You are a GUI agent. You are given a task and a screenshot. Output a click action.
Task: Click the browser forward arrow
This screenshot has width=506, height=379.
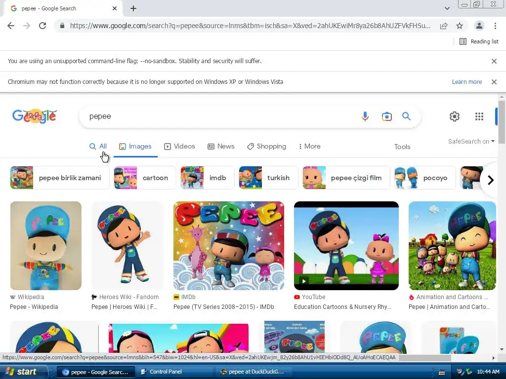[27, 26]
